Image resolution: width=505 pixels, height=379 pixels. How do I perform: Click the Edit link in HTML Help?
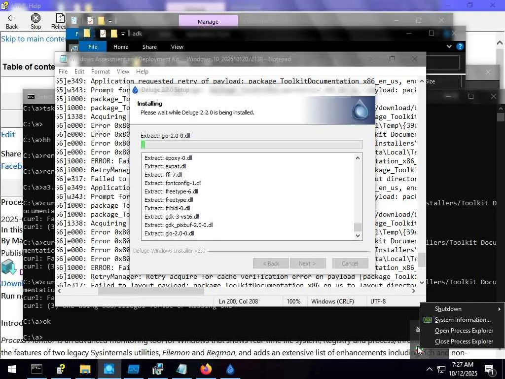(x=8, y=134)
